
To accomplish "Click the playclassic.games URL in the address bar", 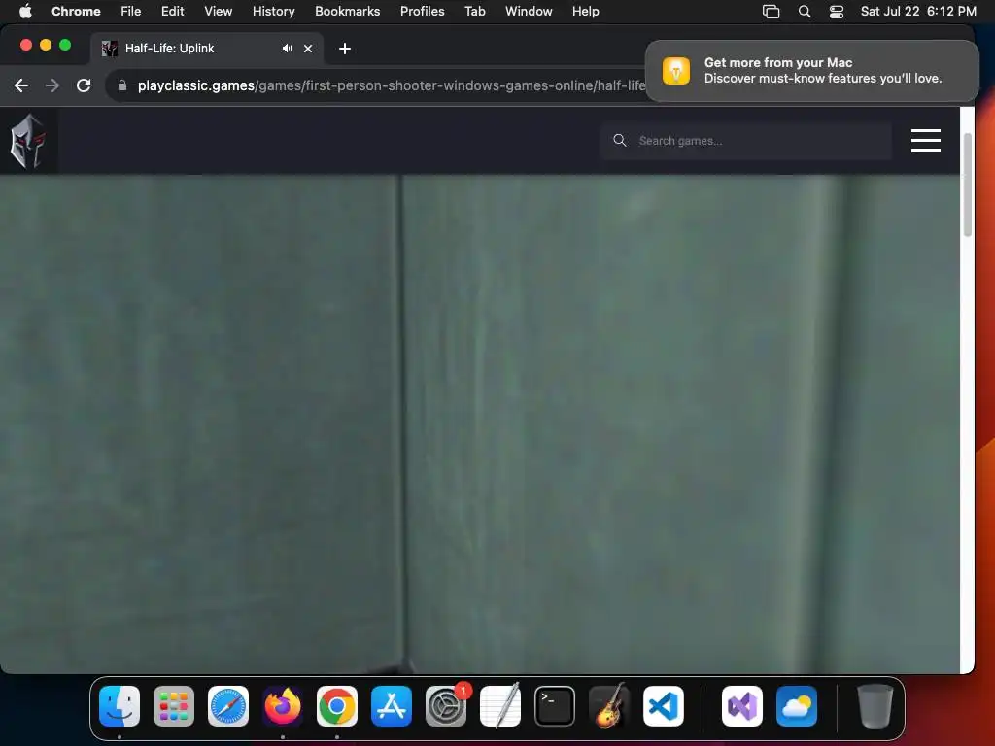I will pyautogui.click(x=392, y=85).
